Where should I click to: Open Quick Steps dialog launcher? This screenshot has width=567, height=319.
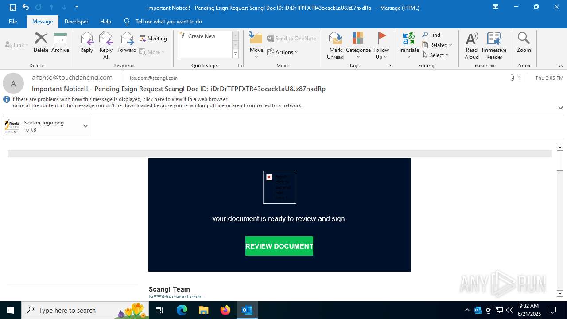tap(240, 66)
